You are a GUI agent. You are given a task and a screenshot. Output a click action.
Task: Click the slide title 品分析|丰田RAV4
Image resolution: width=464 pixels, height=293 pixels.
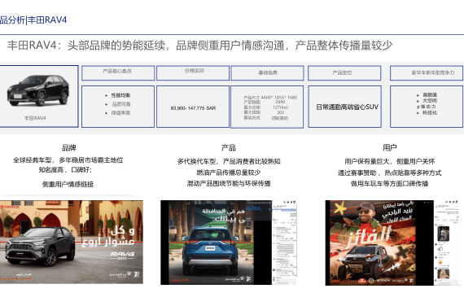[33, 20]
